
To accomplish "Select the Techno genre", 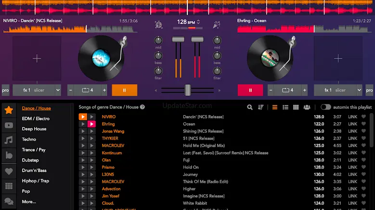I will pos(29,140).
